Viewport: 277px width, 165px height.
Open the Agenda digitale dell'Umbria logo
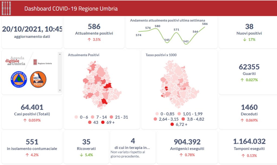[15, 61]
